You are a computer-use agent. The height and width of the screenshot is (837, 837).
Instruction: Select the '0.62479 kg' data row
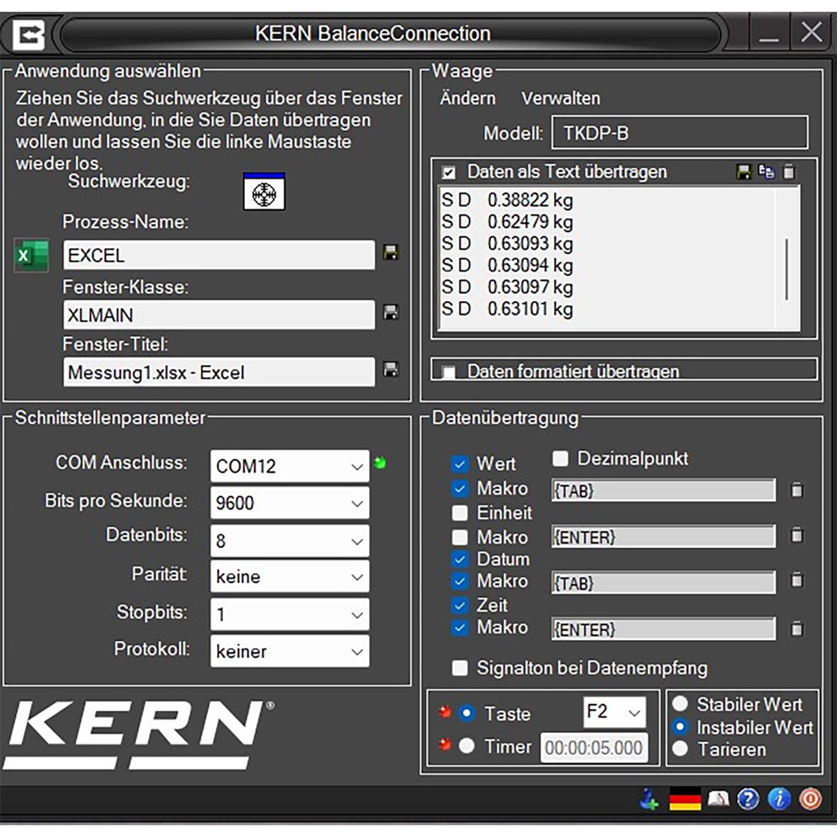(507, 222)
